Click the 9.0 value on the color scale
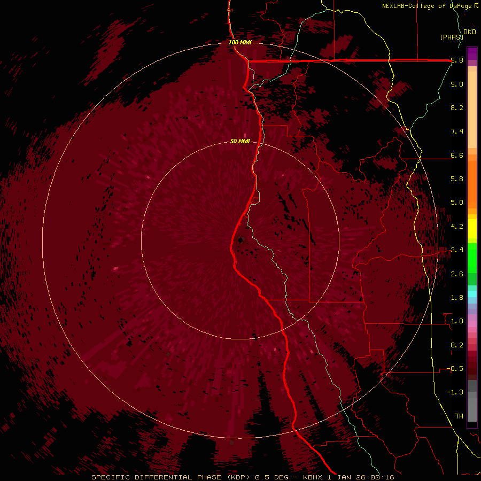This screenshot has width=481, height=481. [457, 84]
